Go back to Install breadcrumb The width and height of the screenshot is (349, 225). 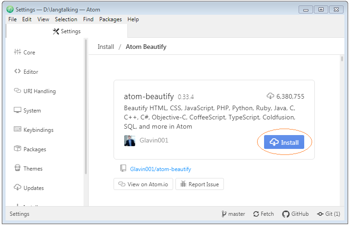[106, 47]
